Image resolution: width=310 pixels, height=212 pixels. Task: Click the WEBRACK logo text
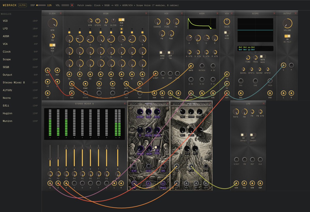click(10, 5)
